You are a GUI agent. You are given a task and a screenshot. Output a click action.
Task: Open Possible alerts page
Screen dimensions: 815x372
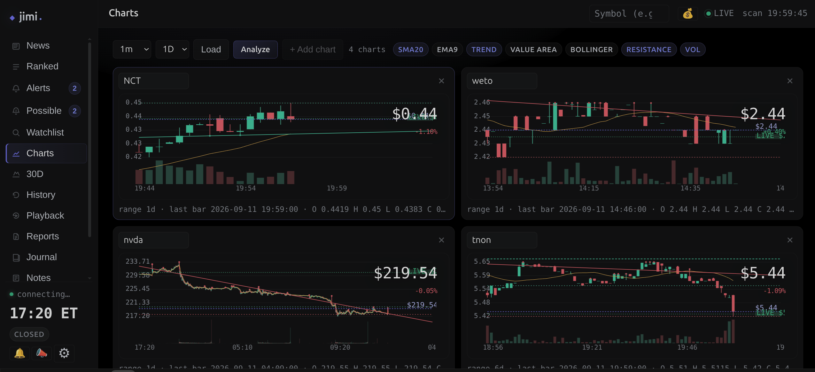[x=46, y=111]
